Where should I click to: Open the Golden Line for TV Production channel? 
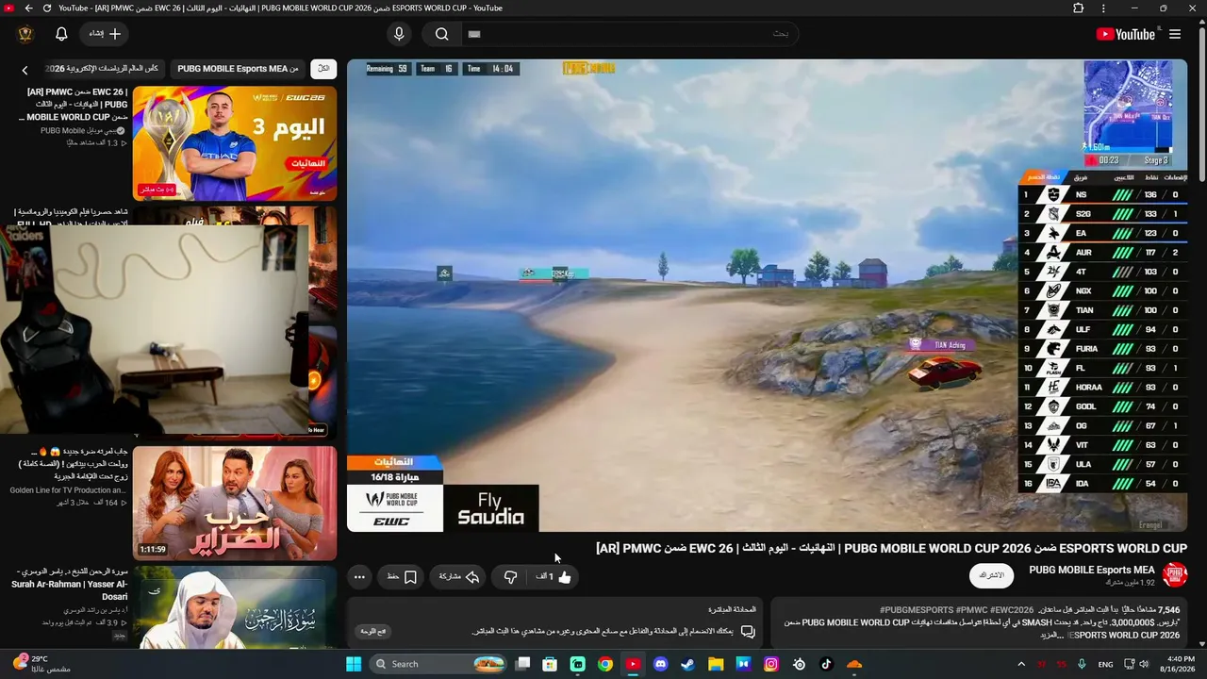[68, 490]
